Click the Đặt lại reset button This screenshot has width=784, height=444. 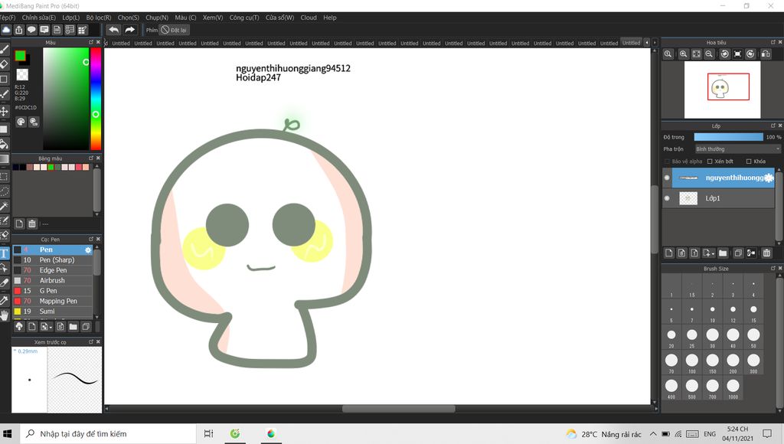point(174,30)
